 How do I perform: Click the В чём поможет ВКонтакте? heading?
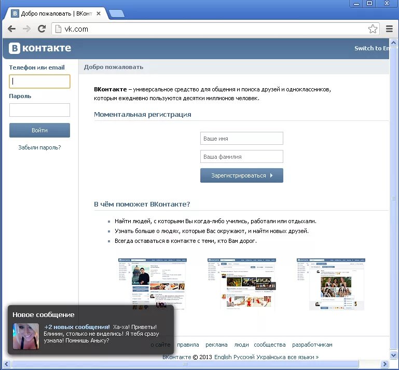[142, 204]
